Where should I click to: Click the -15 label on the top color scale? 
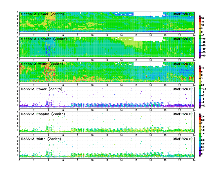click(203, 39)
